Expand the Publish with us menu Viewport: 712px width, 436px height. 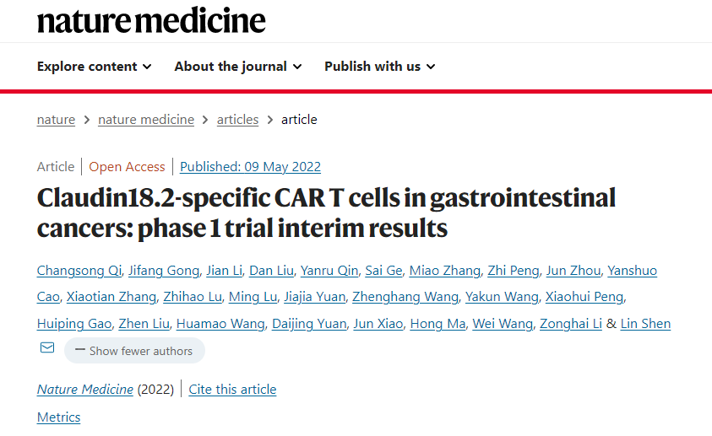click(x=379, y=67)
